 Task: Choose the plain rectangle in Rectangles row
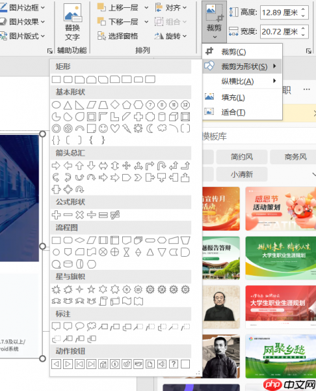click(56, 80)
